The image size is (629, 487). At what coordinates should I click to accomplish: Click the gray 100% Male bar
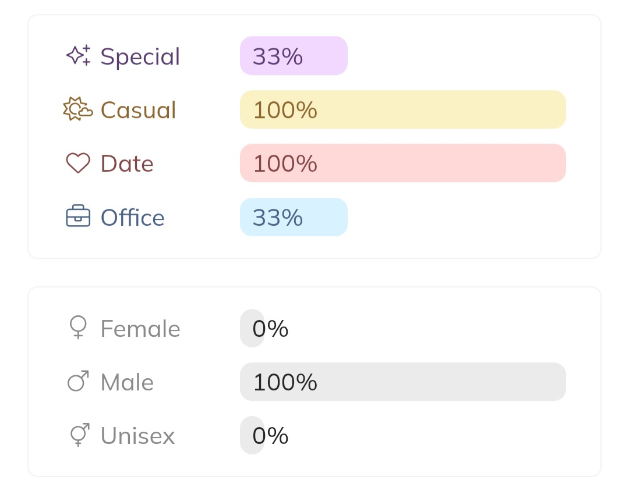[402, 382]
